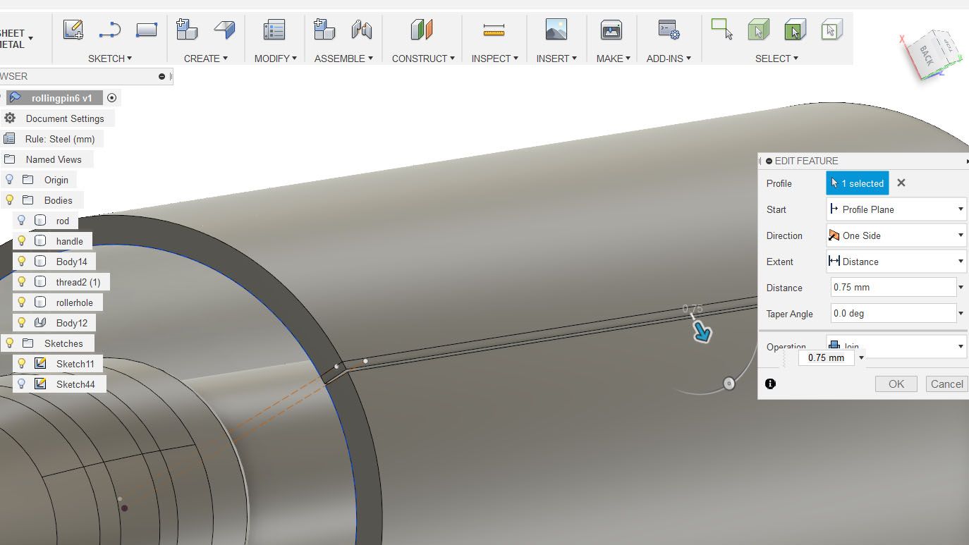Click the Distance input field

point(894,288)
